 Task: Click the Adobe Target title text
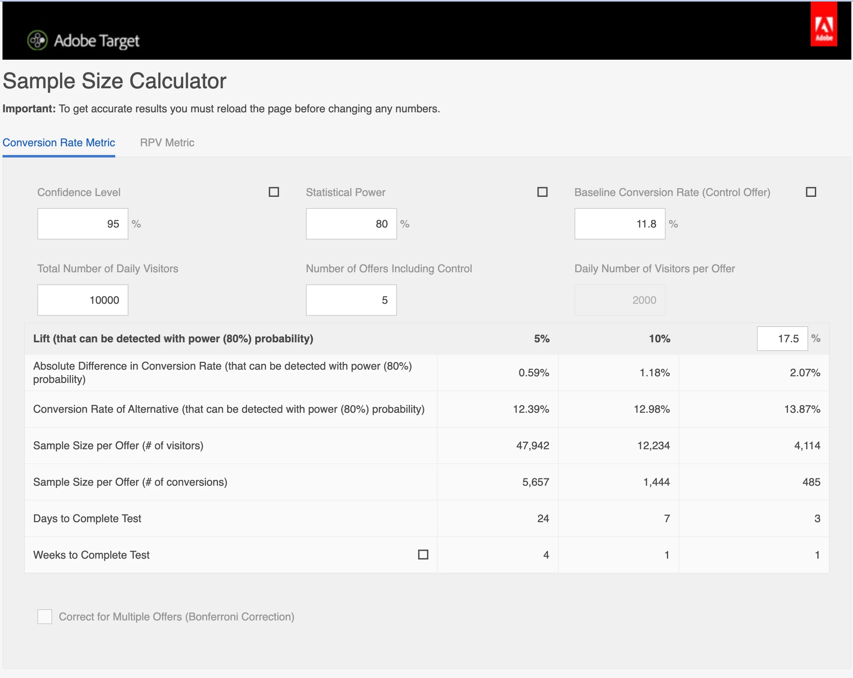pyautogui.click(x=97, y=41)
